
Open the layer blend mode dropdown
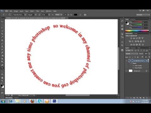click(132, 54)
